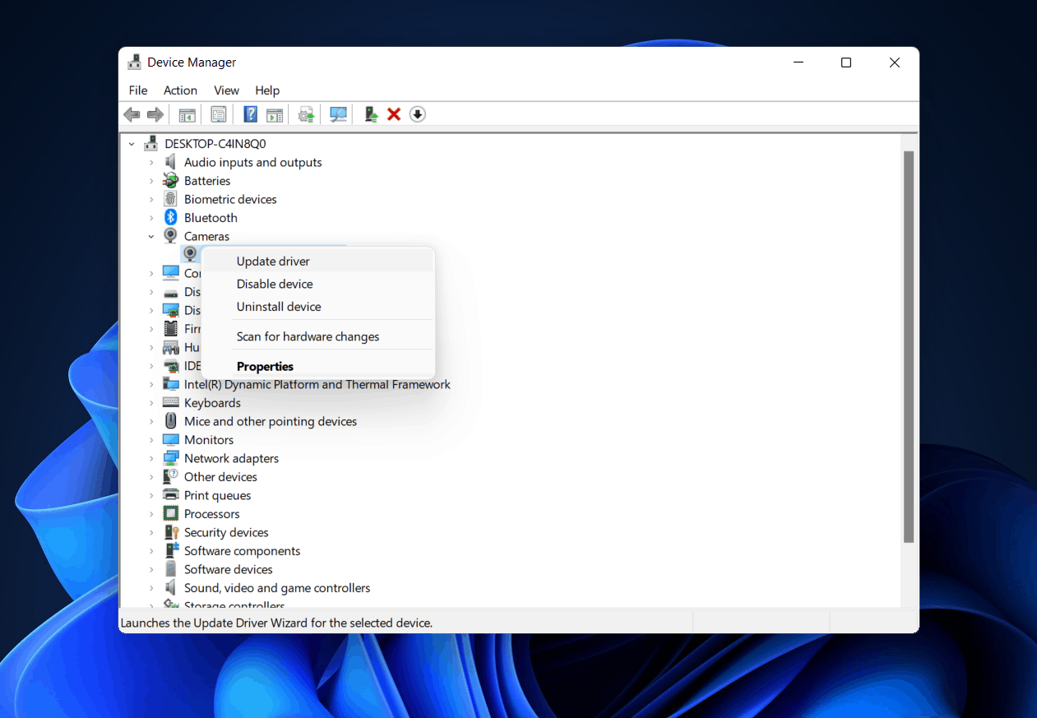Click the green-arrow enable device toolbar icon
Image resolution: width=1037 pixels, height=718 pixels.
pyautogui.click(x=371, y=114)
